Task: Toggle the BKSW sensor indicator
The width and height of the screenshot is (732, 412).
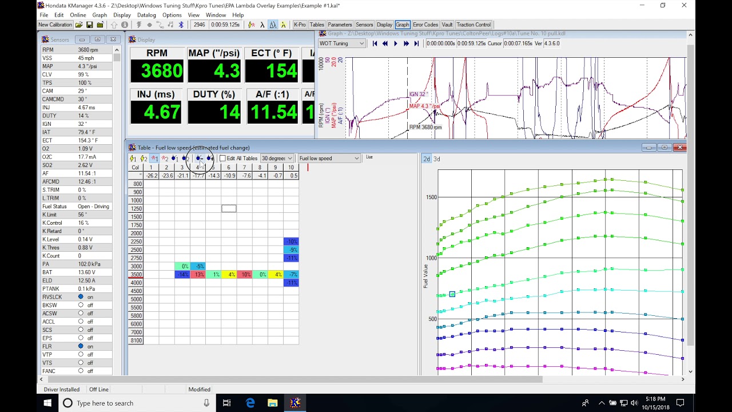Action: click(x=81, y=305)
